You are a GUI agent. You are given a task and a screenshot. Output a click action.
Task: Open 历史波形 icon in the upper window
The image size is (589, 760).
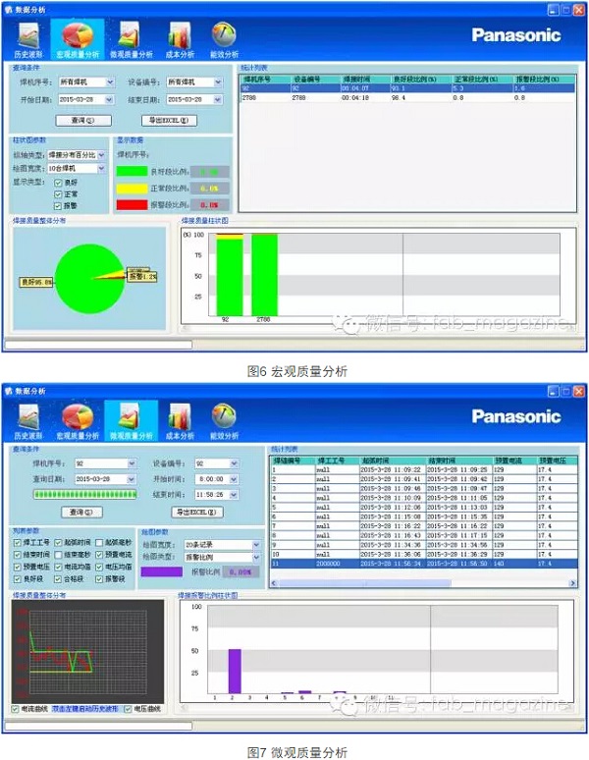point(29,36)
